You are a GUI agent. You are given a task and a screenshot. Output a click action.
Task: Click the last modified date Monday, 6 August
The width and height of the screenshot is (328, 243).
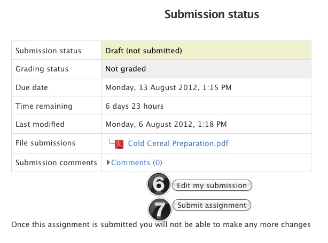(166, 124)
